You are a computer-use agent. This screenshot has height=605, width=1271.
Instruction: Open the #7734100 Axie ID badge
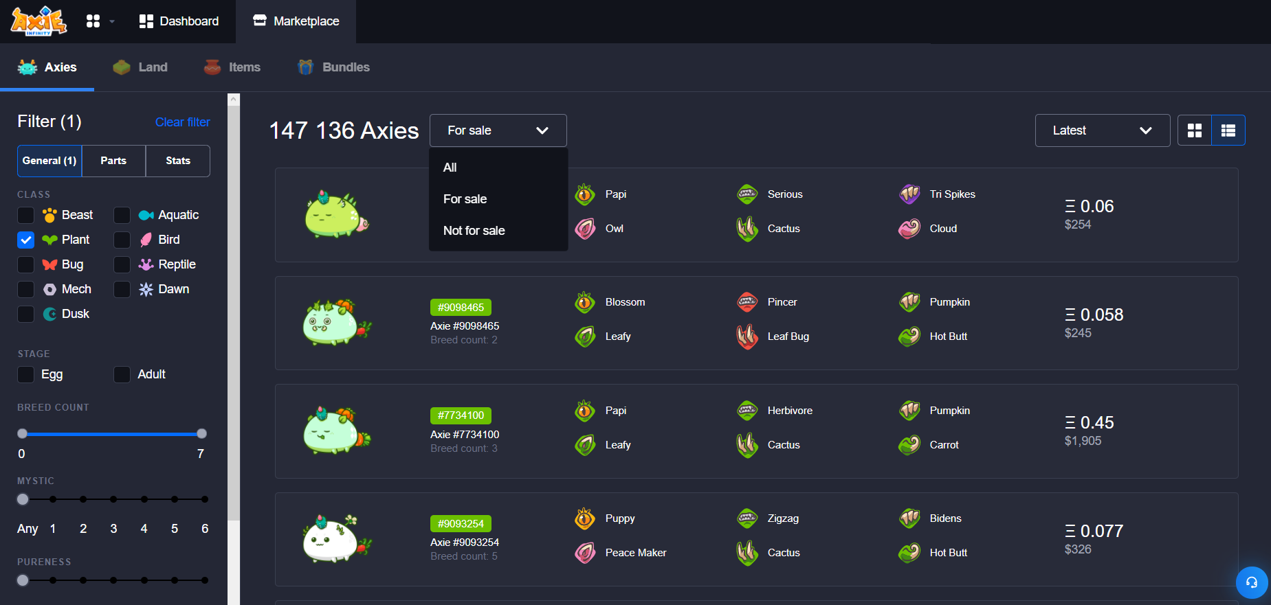[461, 415]
